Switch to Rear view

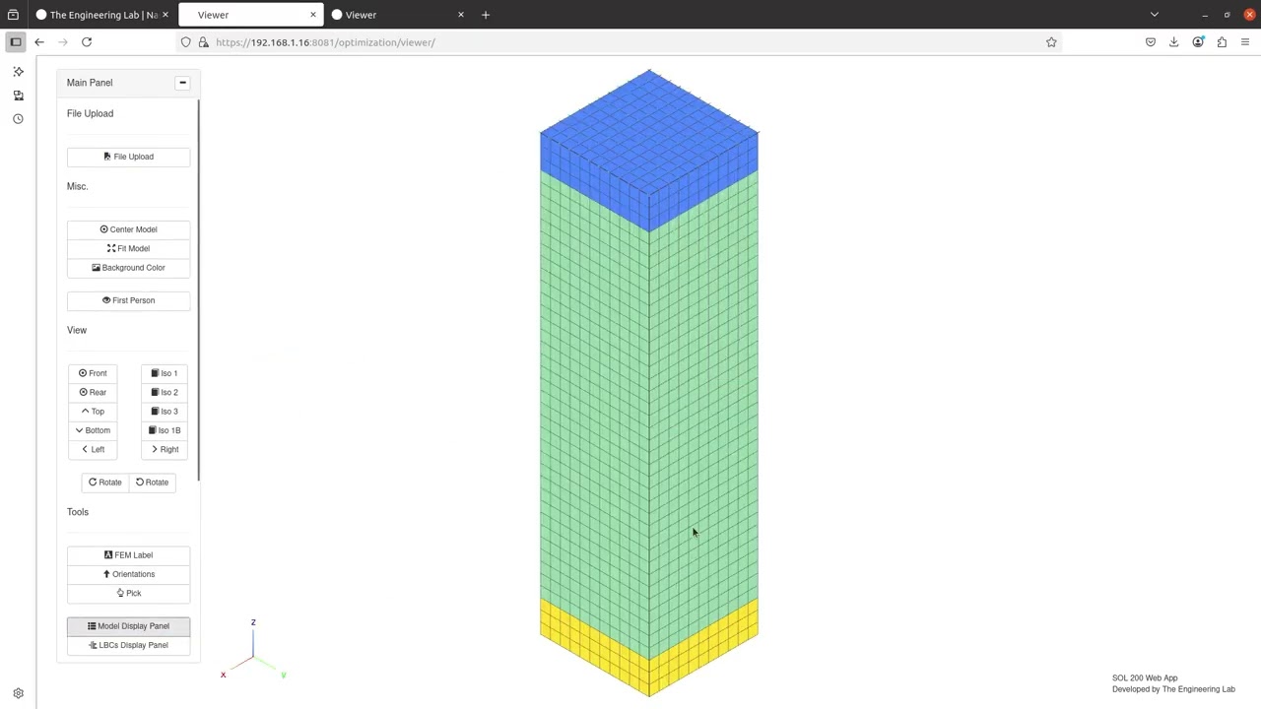pos(93,392)
